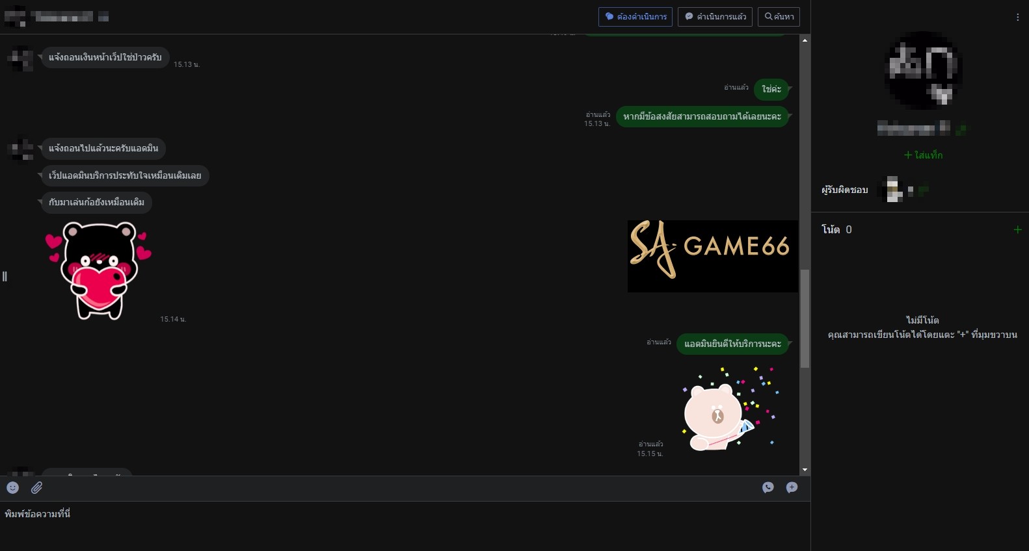Collapse the left panel using the side handle
The image size is (1029, 551).
5,277
